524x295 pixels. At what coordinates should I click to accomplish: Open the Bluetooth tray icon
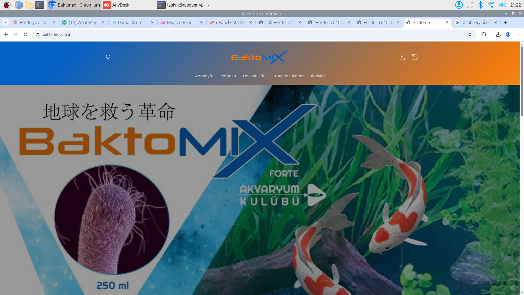point(481,5)
